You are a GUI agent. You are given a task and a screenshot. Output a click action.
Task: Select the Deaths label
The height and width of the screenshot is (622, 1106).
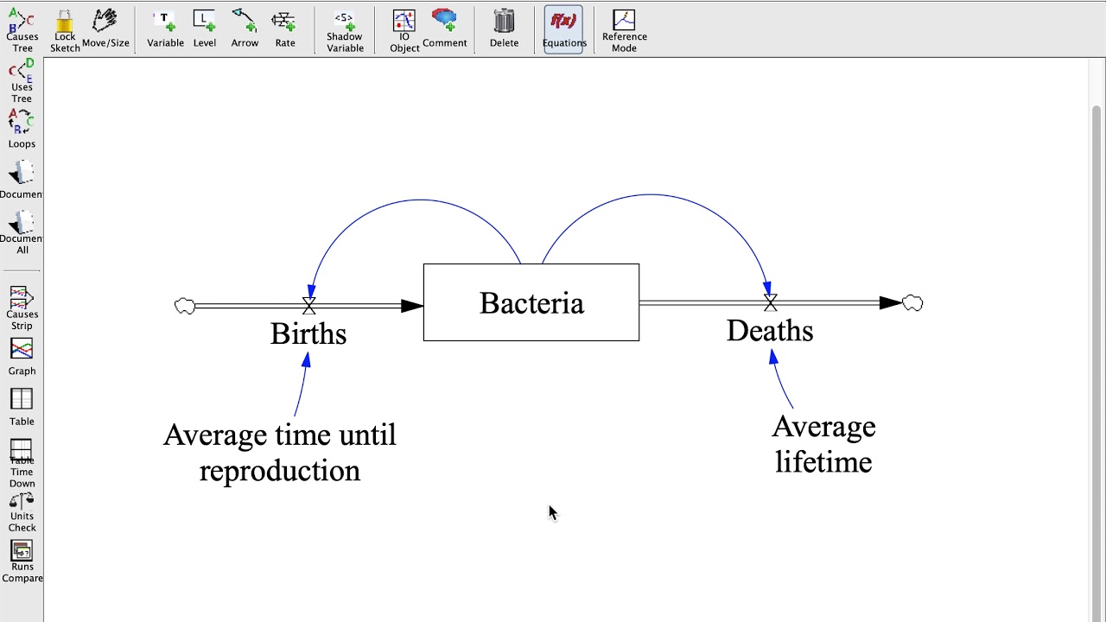coord(770,330)
